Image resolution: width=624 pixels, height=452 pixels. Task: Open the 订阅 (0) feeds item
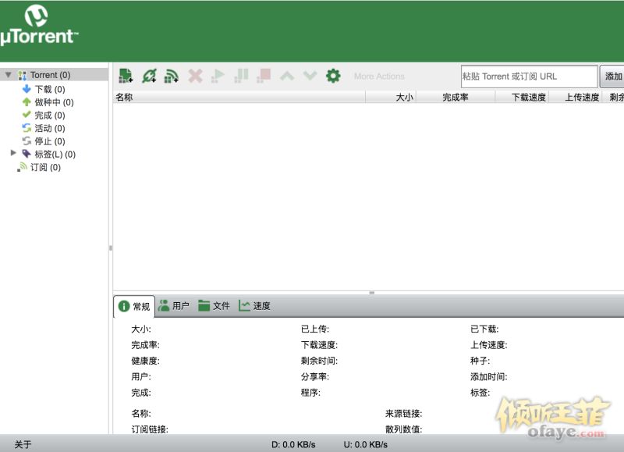(44, 167)
